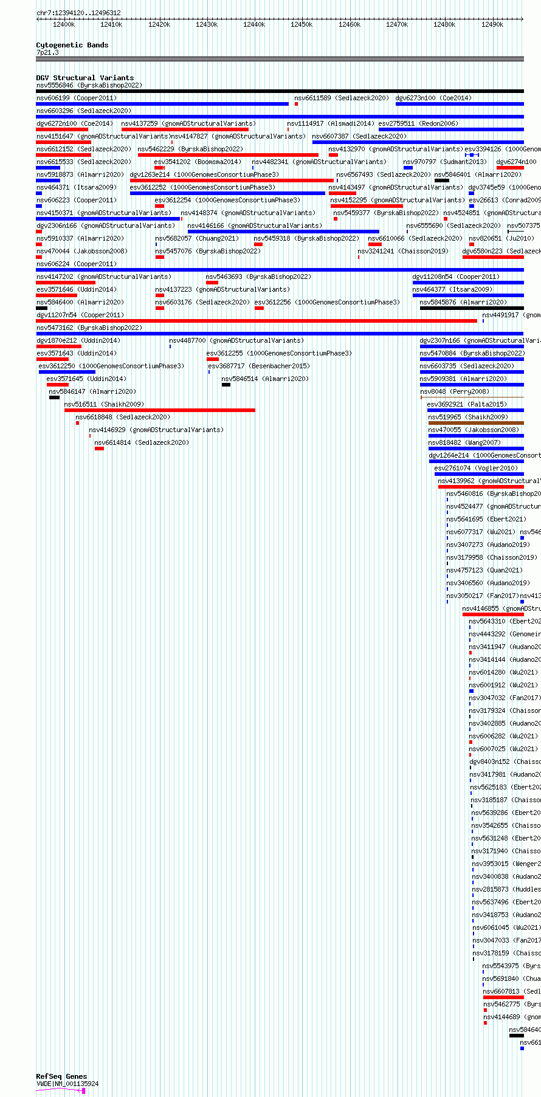Open variant nsv3050217 (Fan2017)
Screen dimensions: 541x1097
coord(483,596)
